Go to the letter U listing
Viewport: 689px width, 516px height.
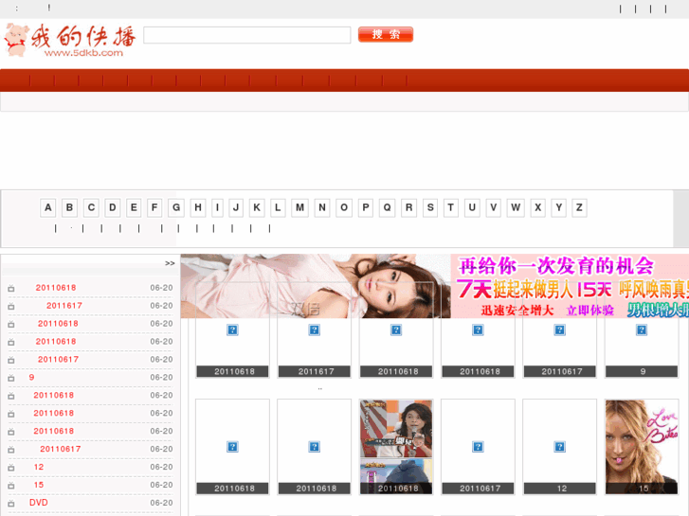472,207
